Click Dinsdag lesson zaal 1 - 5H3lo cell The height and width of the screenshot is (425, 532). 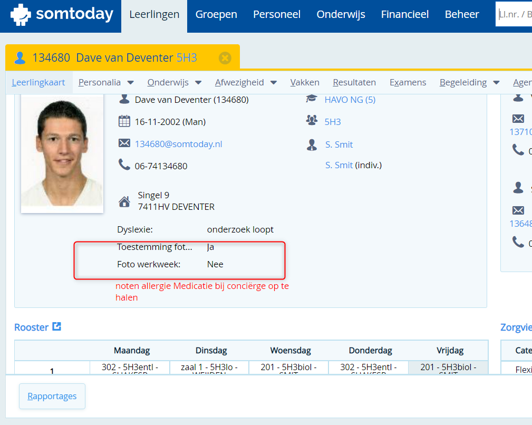pos(209,368)
